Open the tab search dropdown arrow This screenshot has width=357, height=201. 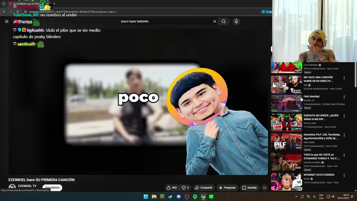coord(4,4)
